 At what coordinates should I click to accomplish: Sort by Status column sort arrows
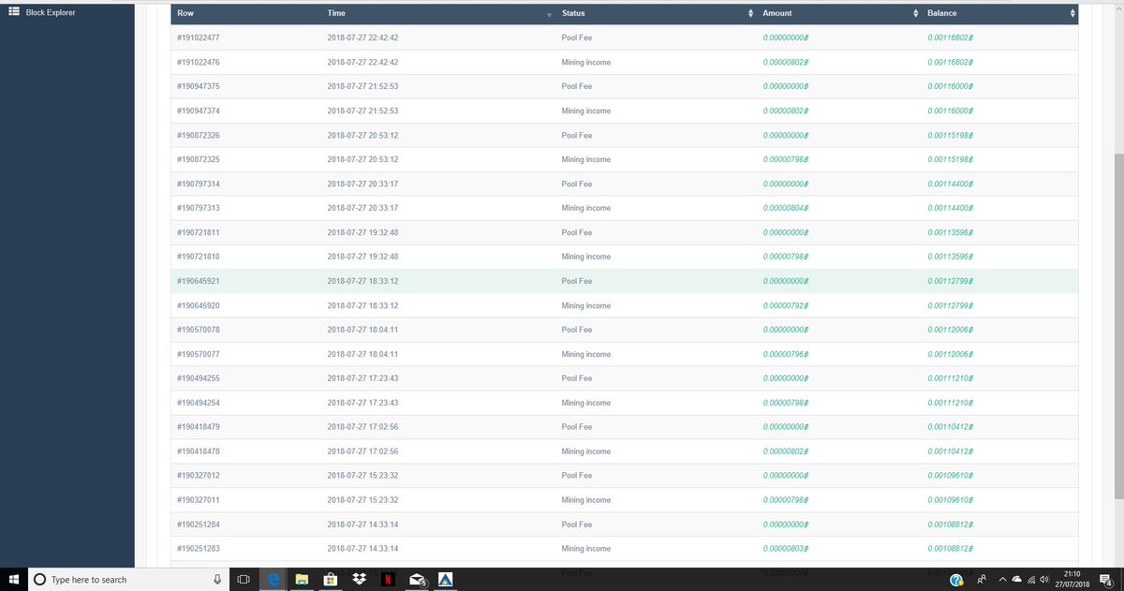(x=750, y=13)
